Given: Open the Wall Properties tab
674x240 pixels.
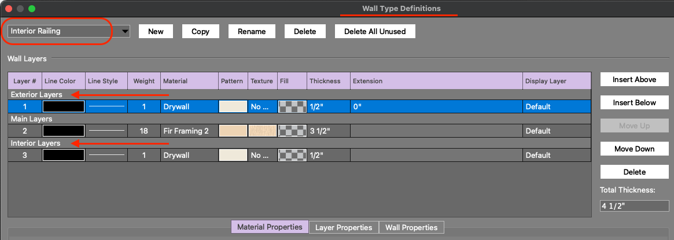Looking at the screenshot, I should click(411, 227).
